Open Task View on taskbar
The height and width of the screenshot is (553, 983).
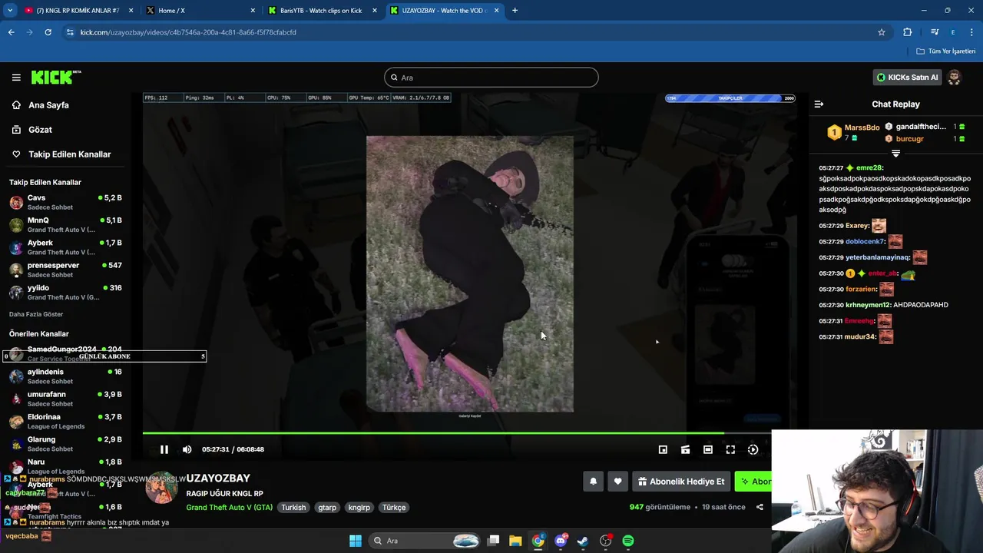(494, 541)
